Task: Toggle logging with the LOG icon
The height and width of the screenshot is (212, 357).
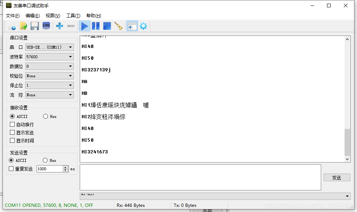Action: click(46, 26)
